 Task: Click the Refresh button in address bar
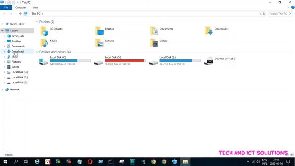click(x=264, y=14)
